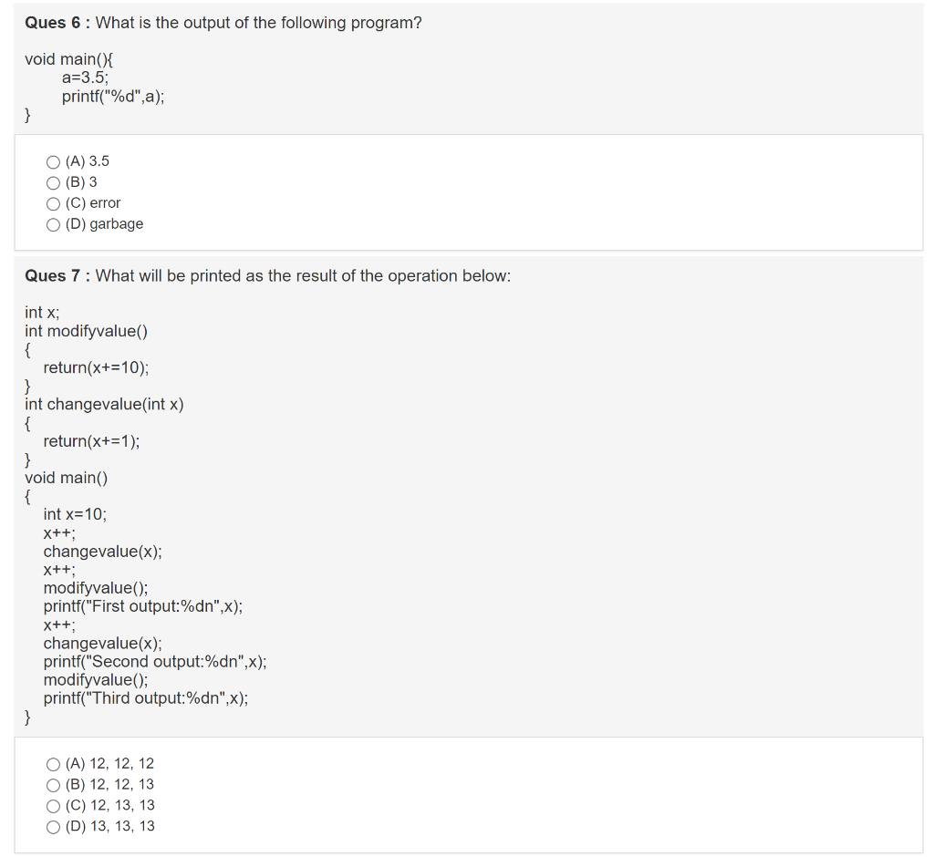
Task: Click the int modifyvalue() declaration line
Action: coord(87,331)
